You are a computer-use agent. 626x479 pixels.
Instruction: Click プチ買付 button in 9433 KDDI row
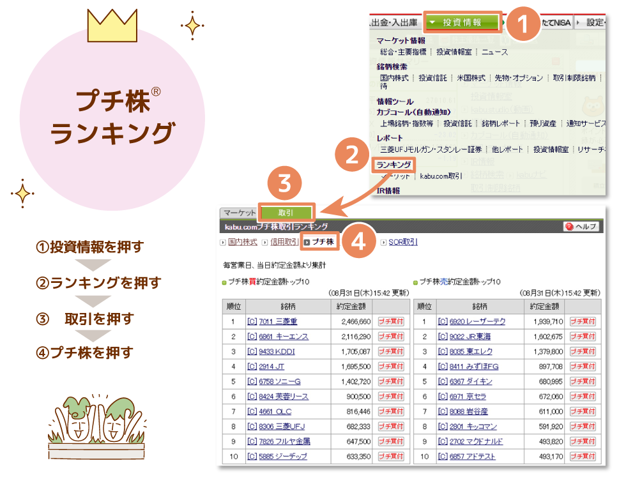click(x=391, y=352)
